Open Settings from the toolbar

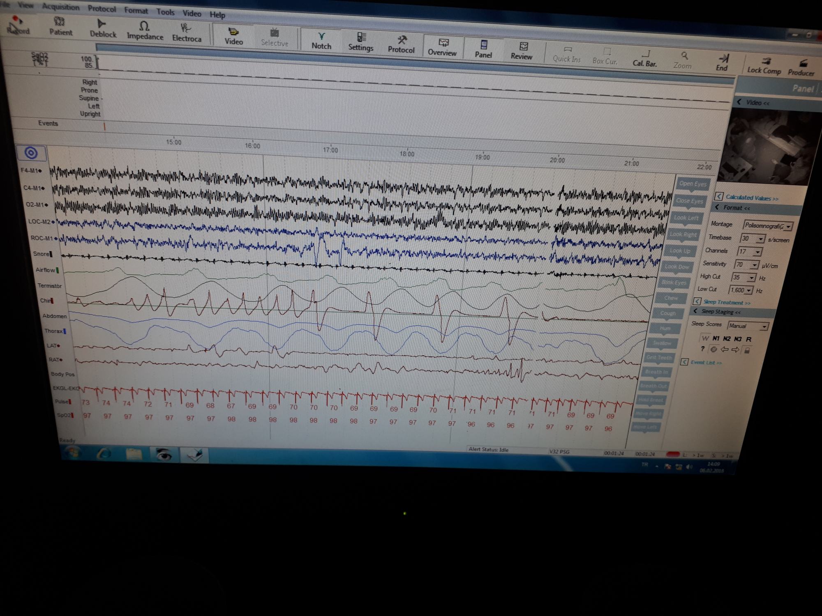pos(360,42)
